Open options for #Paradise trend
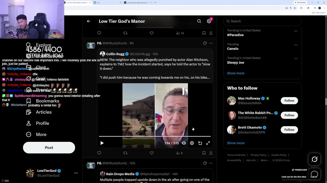The image size is (327, 183). pyautogui.click(x=296, y=31)
